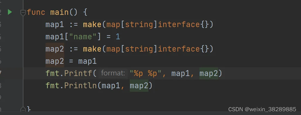The image size is (301, 115).
Task: Click the Println method name
Action: coord(81,86)
